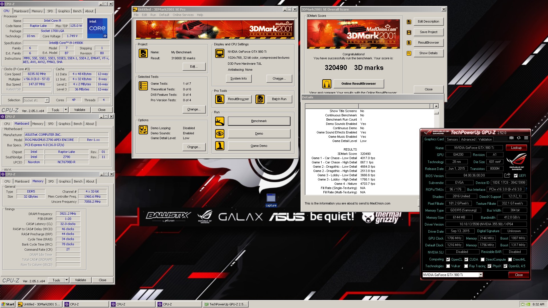Click Validate in the top CPU-Z window

coord(80,110)
